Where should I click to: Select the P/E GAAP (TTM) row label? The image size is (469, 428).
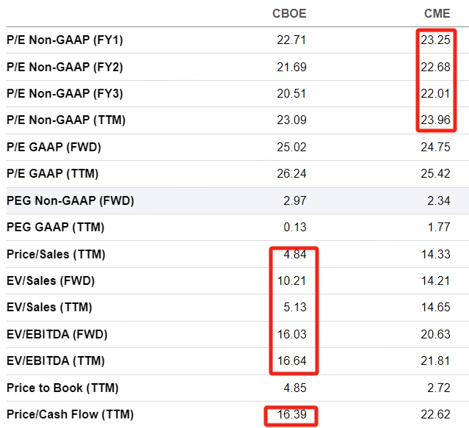(53, 173)
